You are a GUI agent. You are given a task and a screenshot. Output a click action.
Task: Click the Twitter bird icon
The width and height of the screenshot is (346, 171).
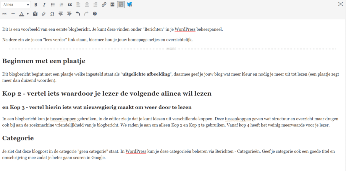pos(129,4)
